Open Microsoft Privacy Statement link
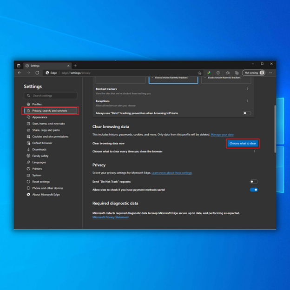The image size is (290, 290). [111, 217]
